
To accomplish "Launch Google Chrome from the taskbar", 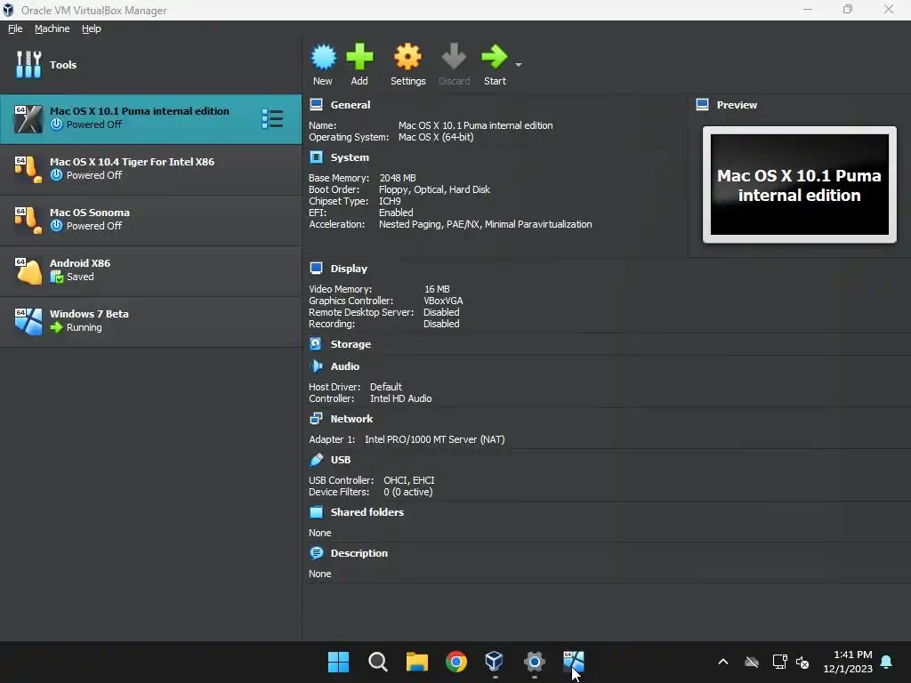I will tap(456, 662).
